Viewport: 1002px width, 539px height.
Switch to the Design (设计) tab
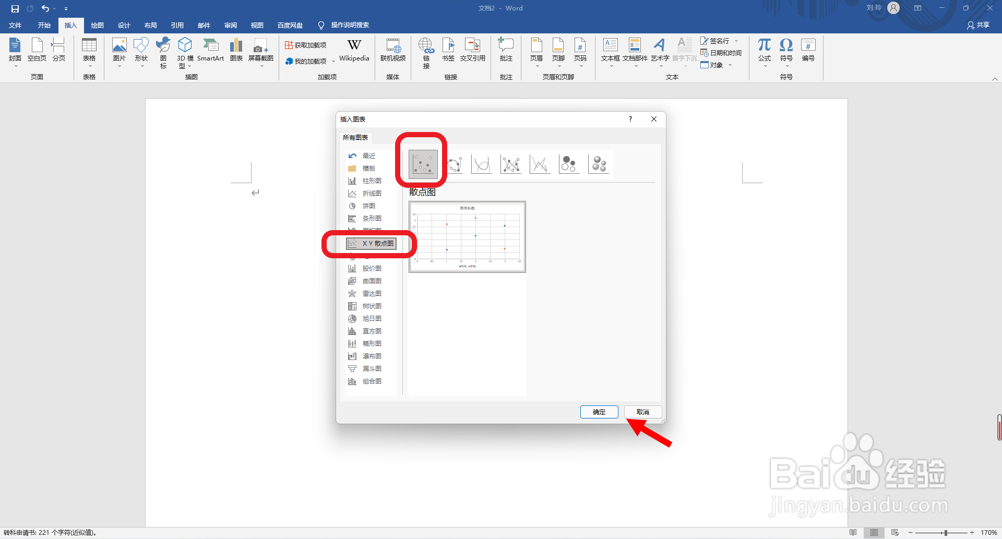click(124, 25)
